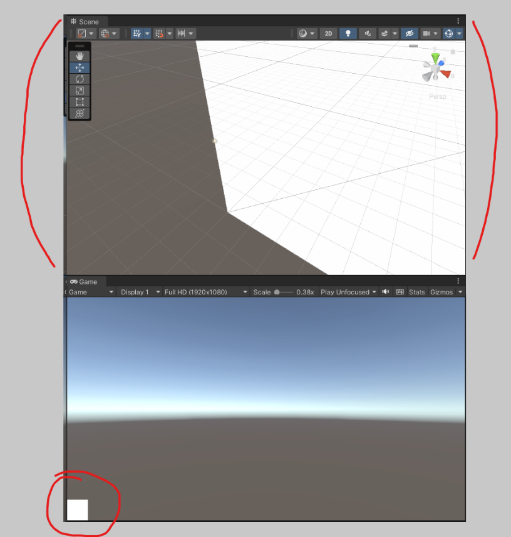Click the blue Z axis cone of orientation gizmo
Screen dimensions: 511x537
[x=441, y=63]
